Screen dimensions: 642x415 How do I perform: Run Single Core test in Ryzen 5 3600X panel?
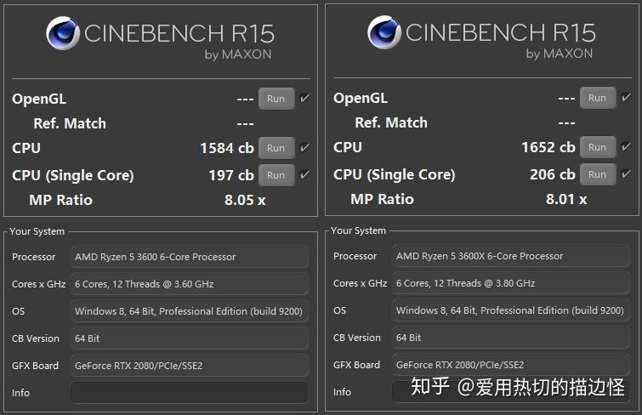pyautogui.click(x=598, y=174)
